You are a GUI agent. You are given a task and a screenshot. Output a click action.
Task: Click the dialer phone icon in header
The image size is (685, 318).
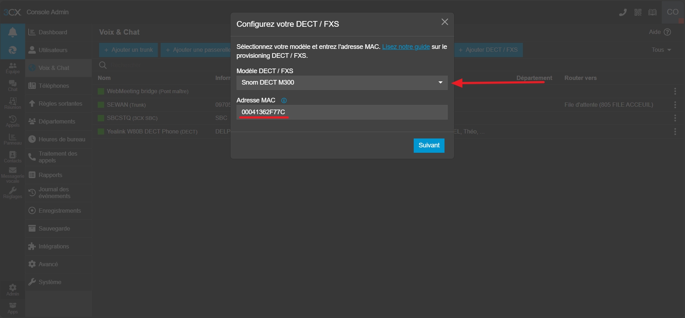point(623,12)
